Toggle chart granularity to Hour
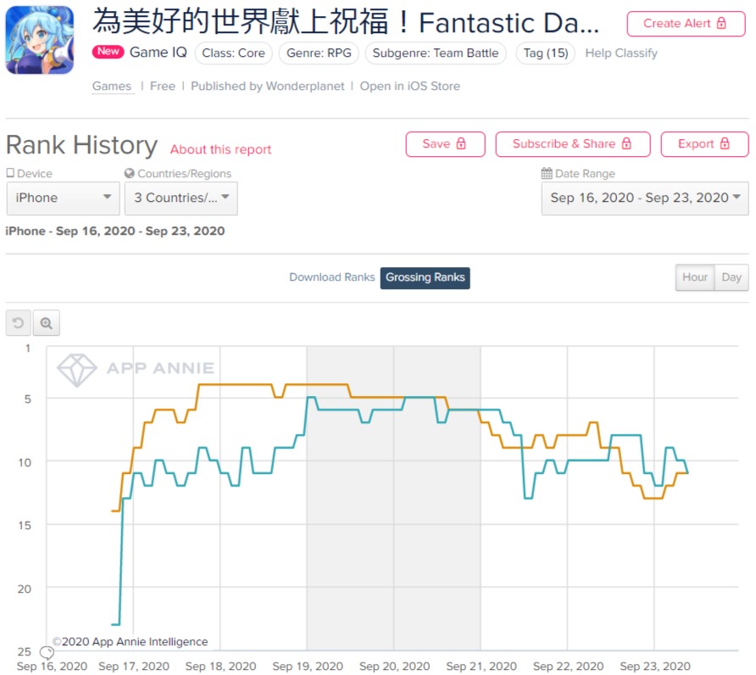This screenshot has width=756, height=675. coord(695,277)
